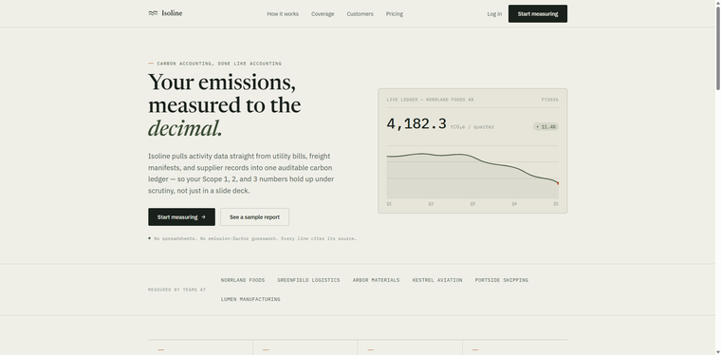
Task: Click the orange end point on the chart
Action: pyautogui.click(x=558, y=183)
